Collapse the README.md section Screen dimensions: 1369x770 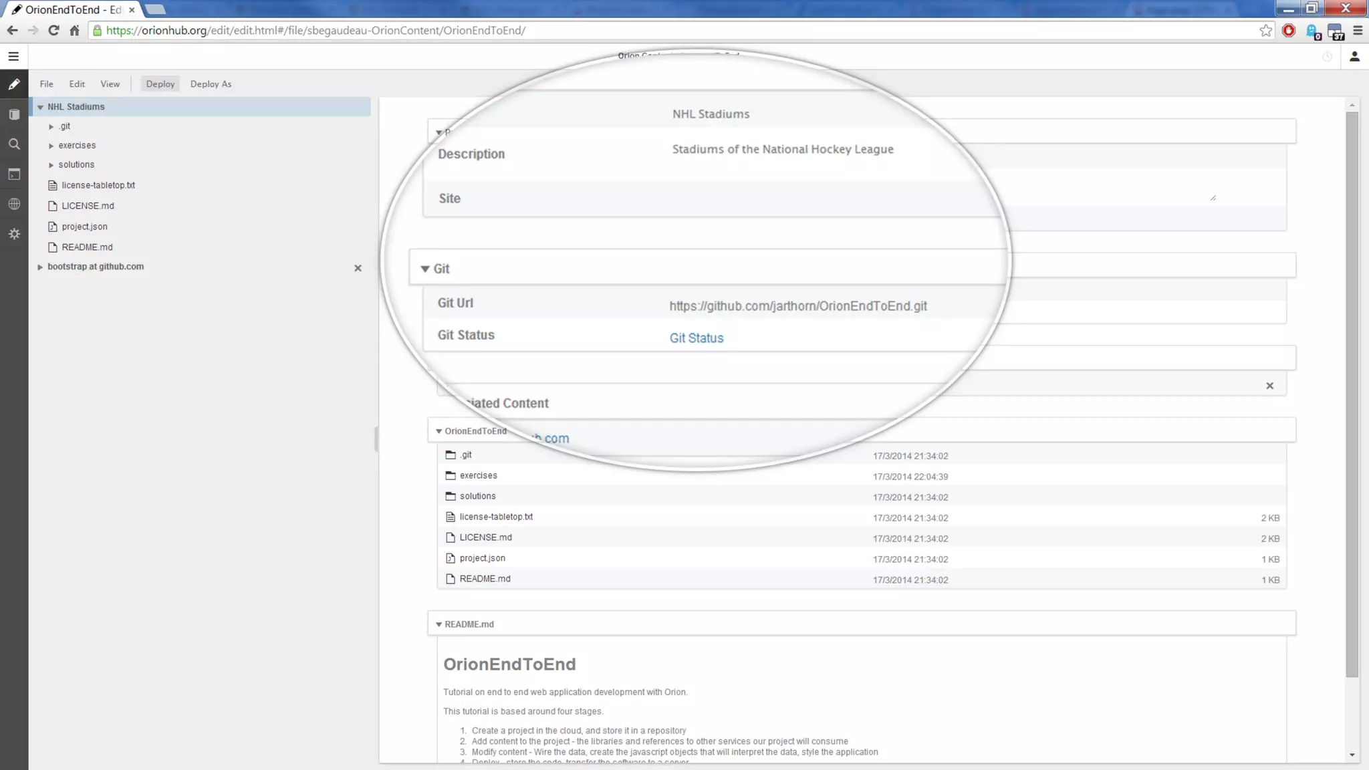pos(439,624)
